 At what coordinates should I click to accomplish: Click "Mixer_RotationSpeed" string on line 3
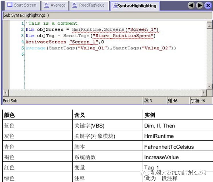pos(123,36)
